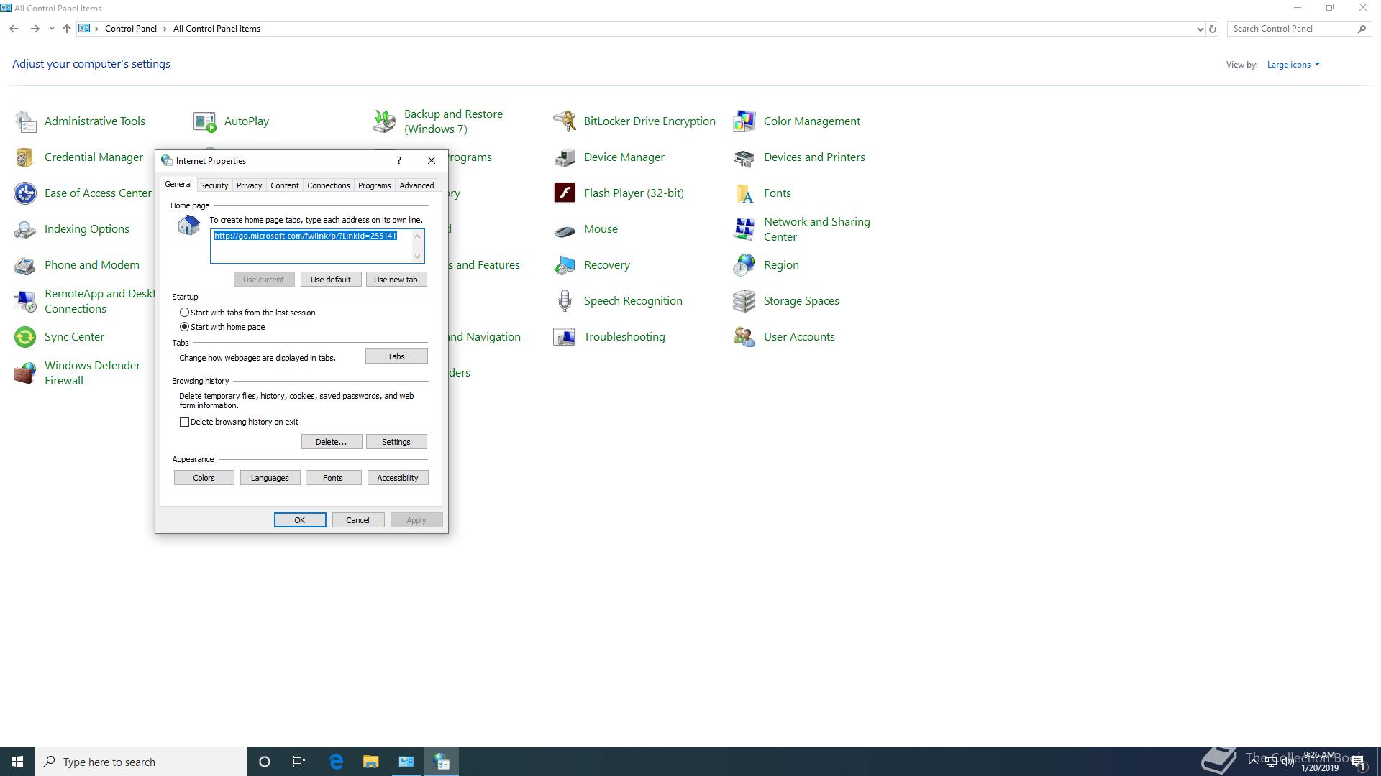This screenshot has width=1381, height=776.
Task: Open Credential Manager icon
Action: pos(25,157)
